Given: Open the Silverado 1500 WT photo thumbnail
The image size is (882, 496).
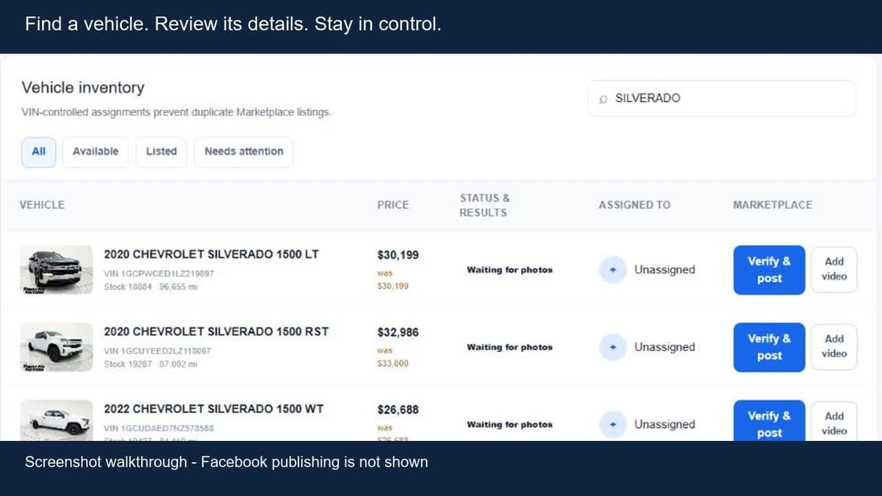Looking at the screenshot, I should point(56,420).
